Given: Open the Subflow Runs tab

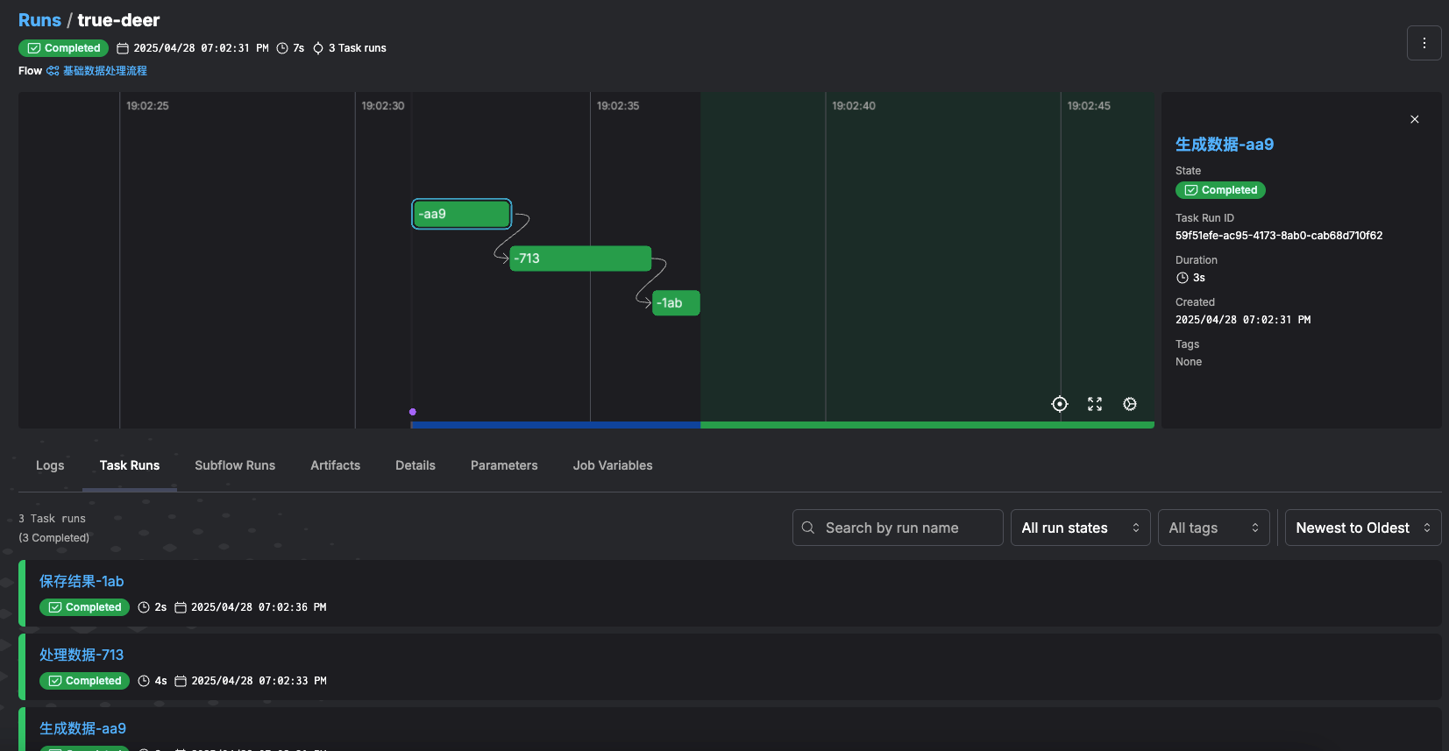Looking at the screenshot, I should pos(235,465).
